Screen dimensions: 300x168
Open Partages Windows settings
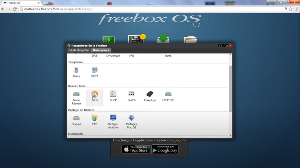click(x=113, y=122)
